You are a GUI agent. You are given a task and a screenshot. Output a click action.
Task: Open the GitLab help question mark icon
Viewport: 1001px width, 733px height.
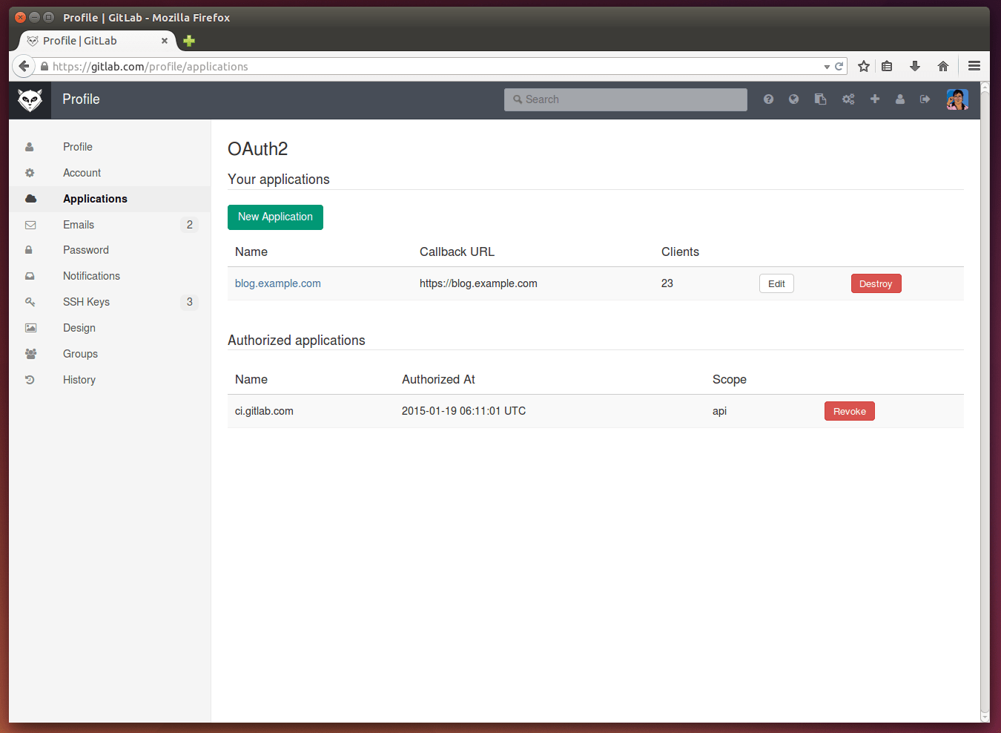click(768, 99)
